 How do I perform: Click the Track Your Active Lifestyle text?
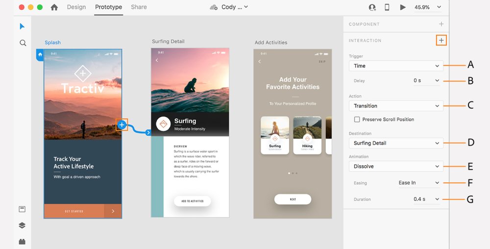point(73,162)
